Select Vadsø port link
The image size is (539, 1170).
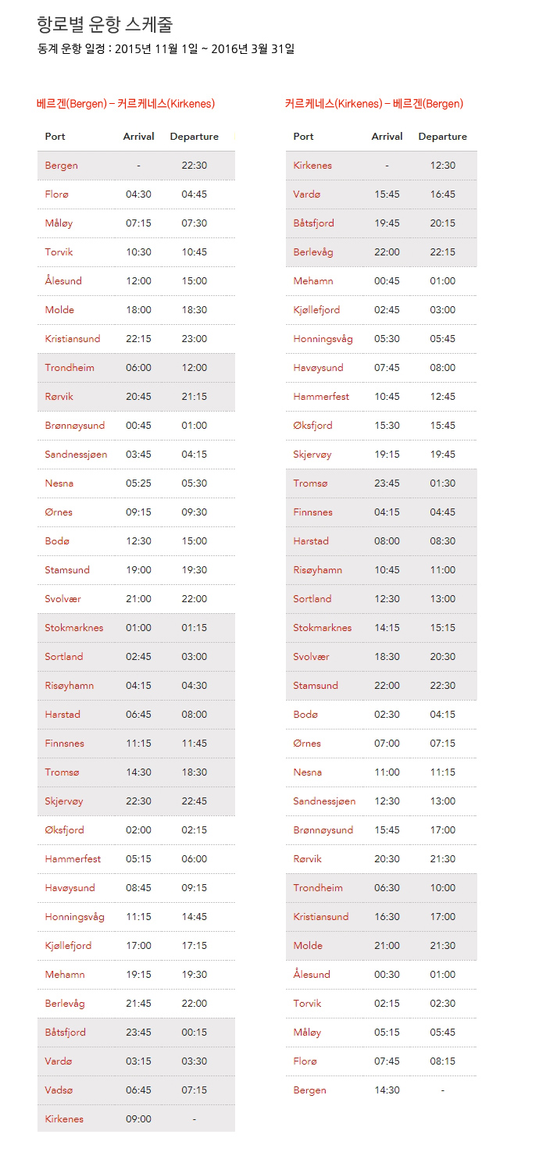click(x=59, y=1090)
